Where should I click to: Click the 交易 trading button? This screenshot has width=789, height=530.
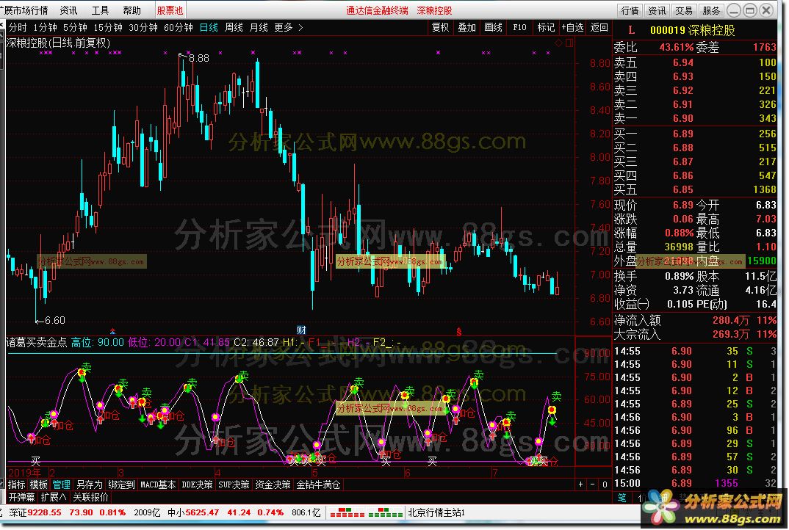point(684,10)
